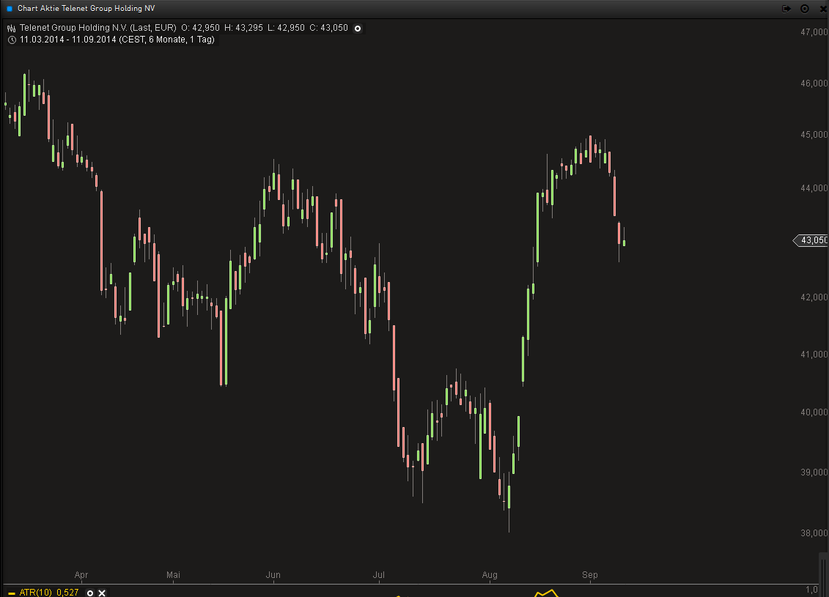Open the settings circle next to C: 43,050
829x597 pixels.
(358, 29)
